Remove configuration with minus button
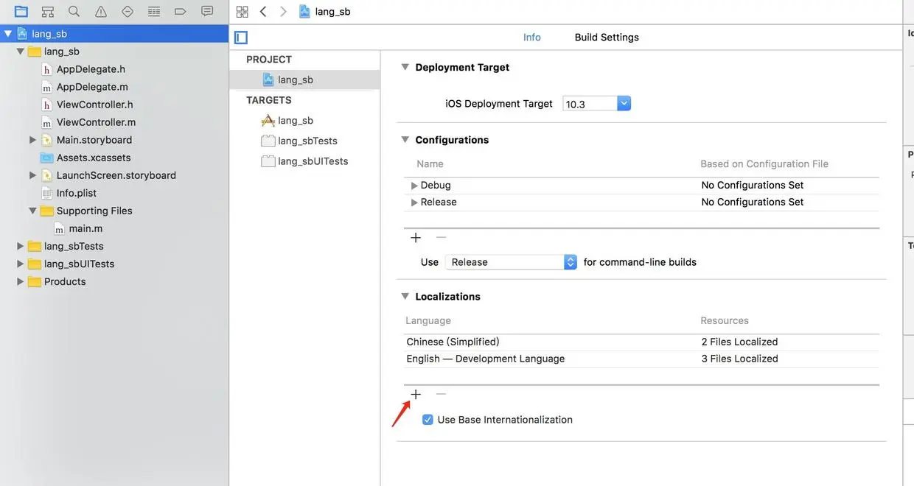The height and width of the screenshot is (486, 914). [x=441, y=237]
